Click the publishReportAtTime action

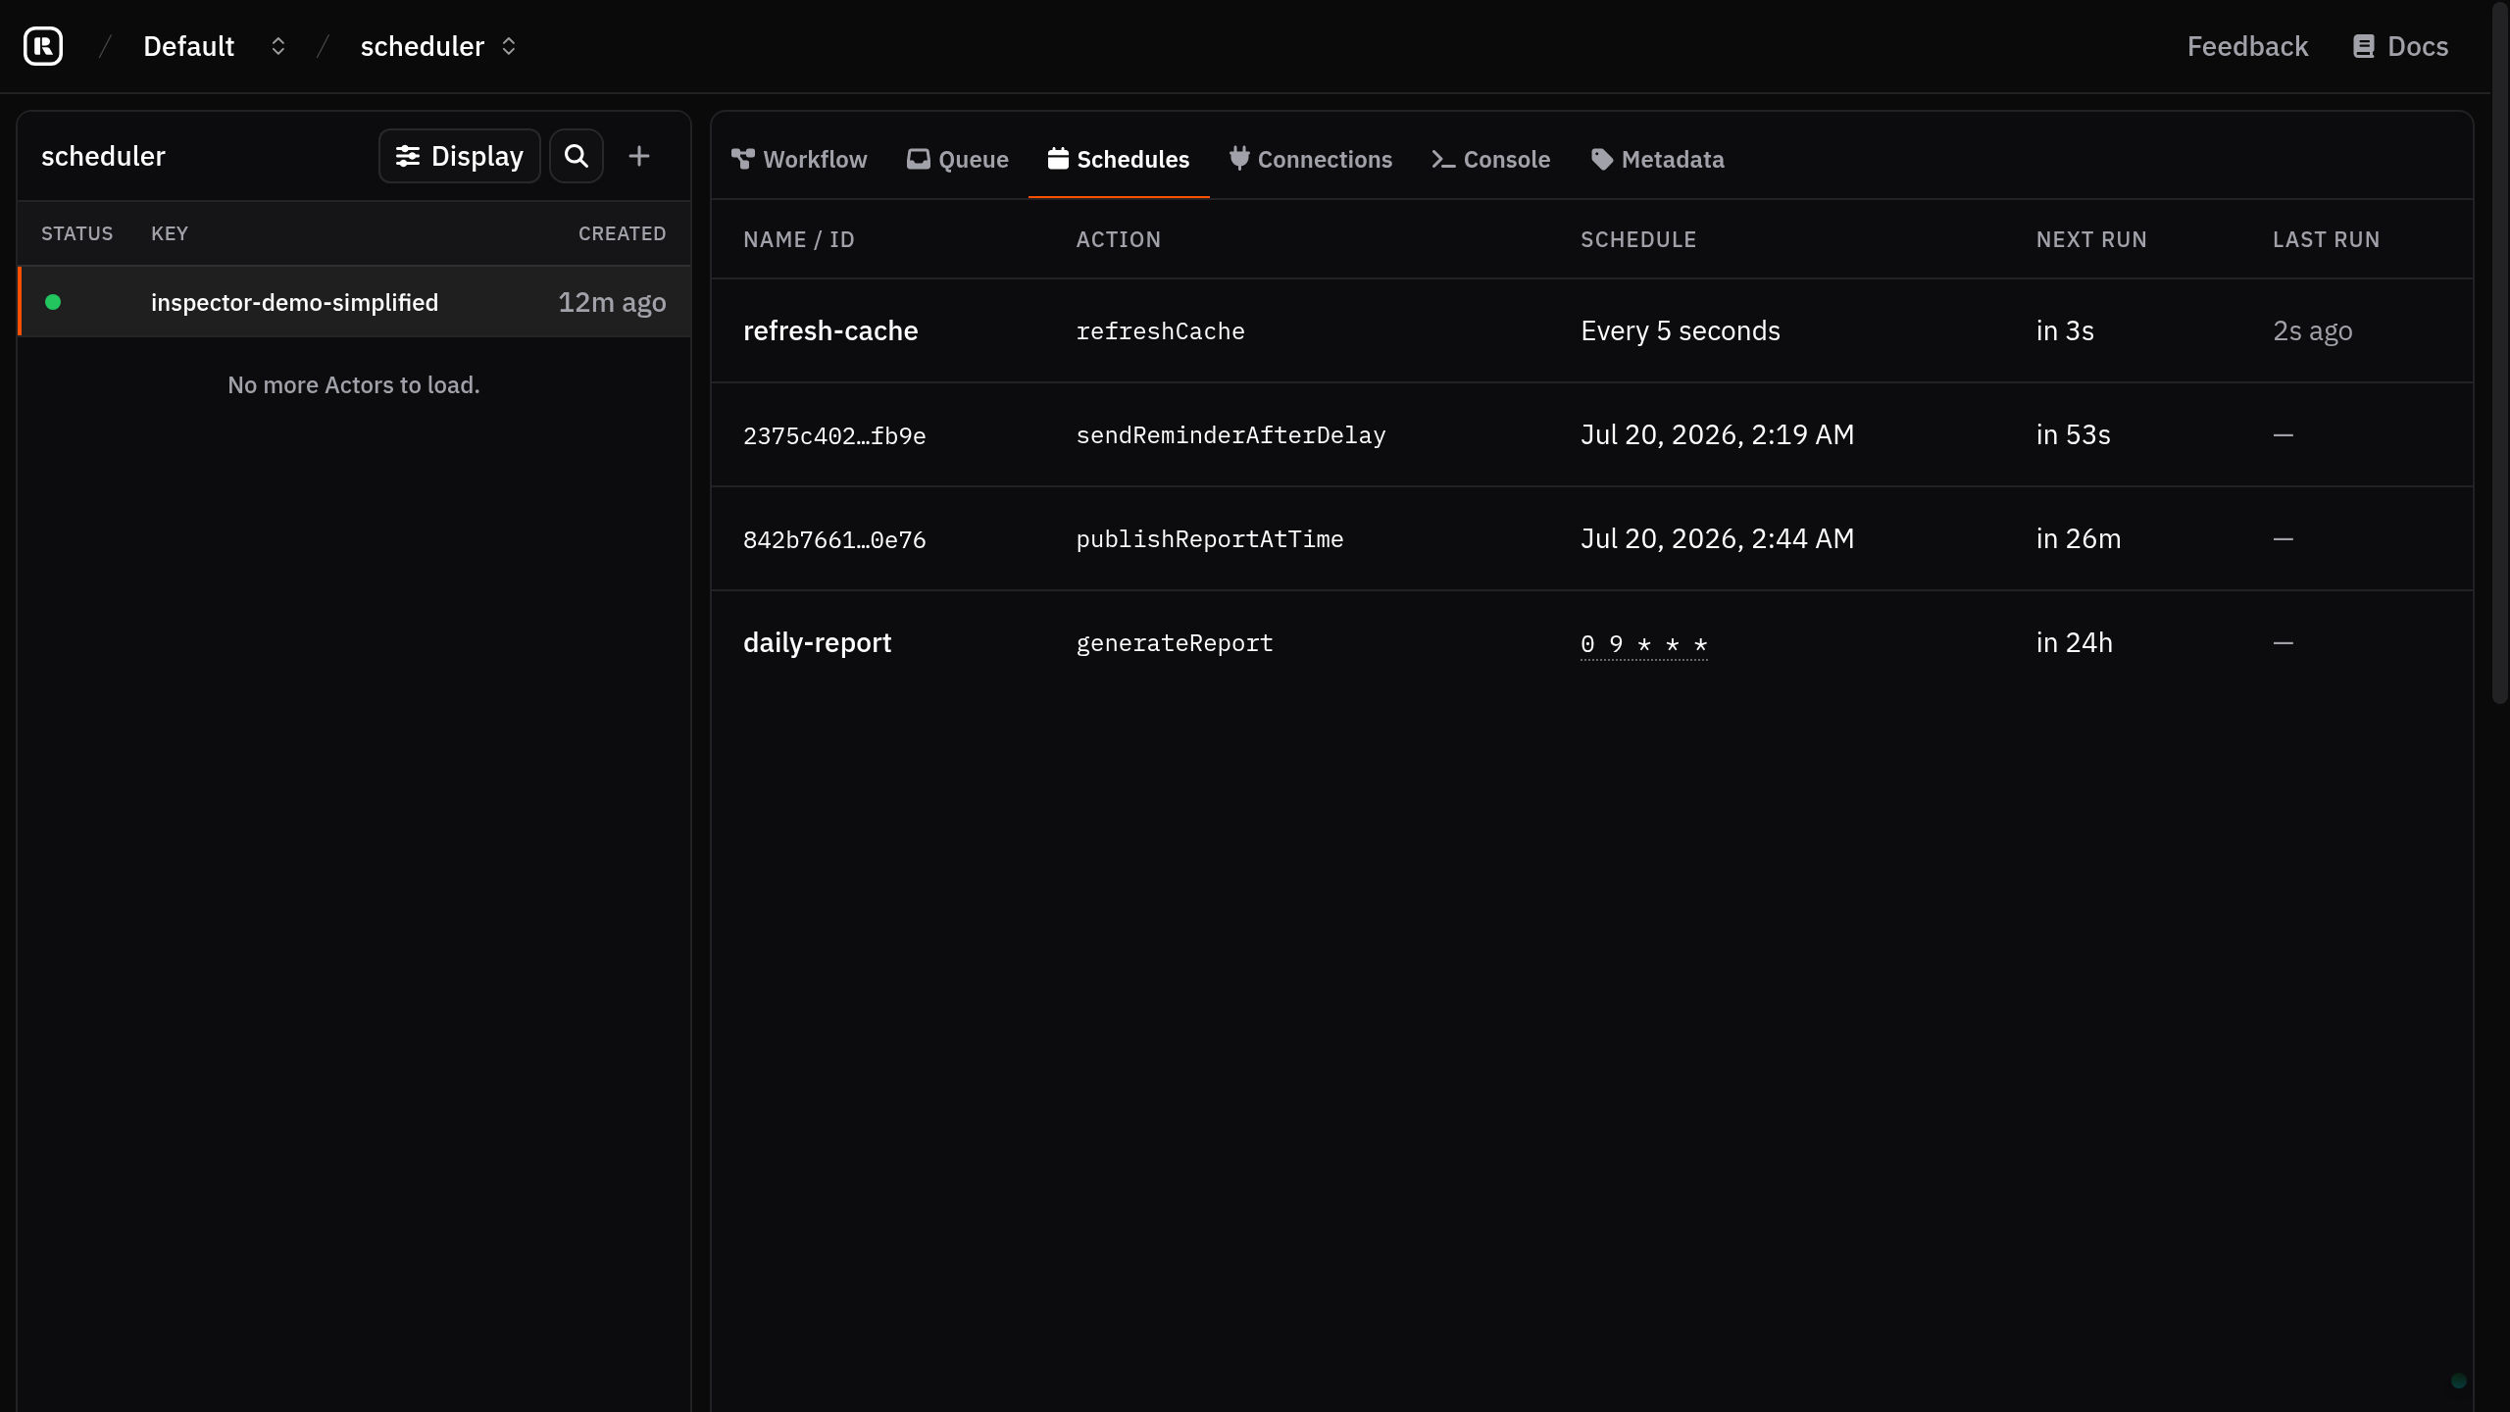pyautogui.click(x=1209, y=539)
